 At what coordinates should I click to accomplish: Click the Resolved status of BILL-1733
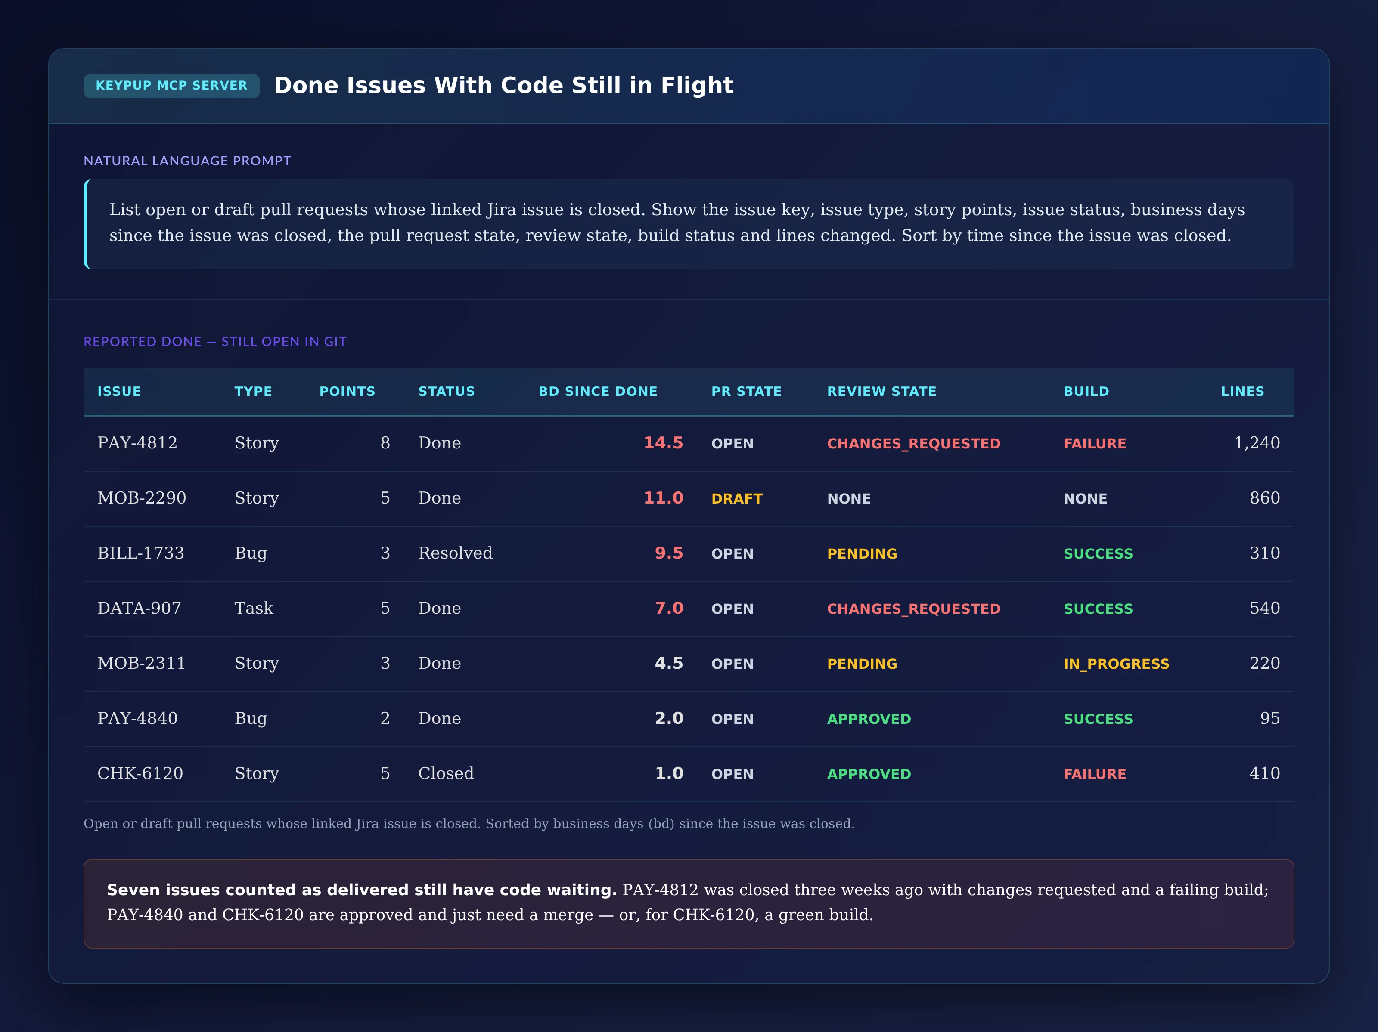[456, 553]
